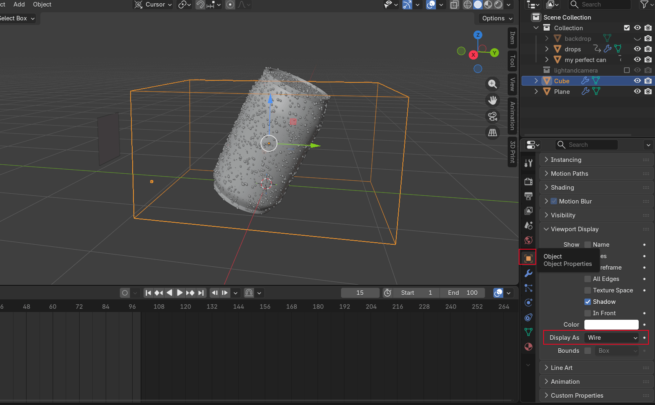Toggle the Show Name checkbox

(588, 245)
